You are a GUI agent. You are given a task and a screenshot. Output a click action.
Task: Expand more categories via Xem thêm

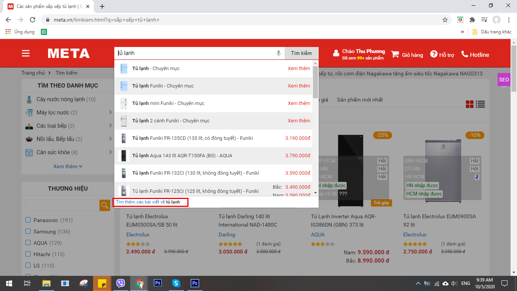click(68, 166)
